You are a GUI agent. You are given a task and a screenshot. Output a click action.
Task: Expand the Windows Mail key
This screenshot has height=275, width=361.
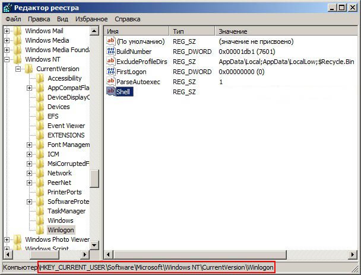(x=7, y=31)
